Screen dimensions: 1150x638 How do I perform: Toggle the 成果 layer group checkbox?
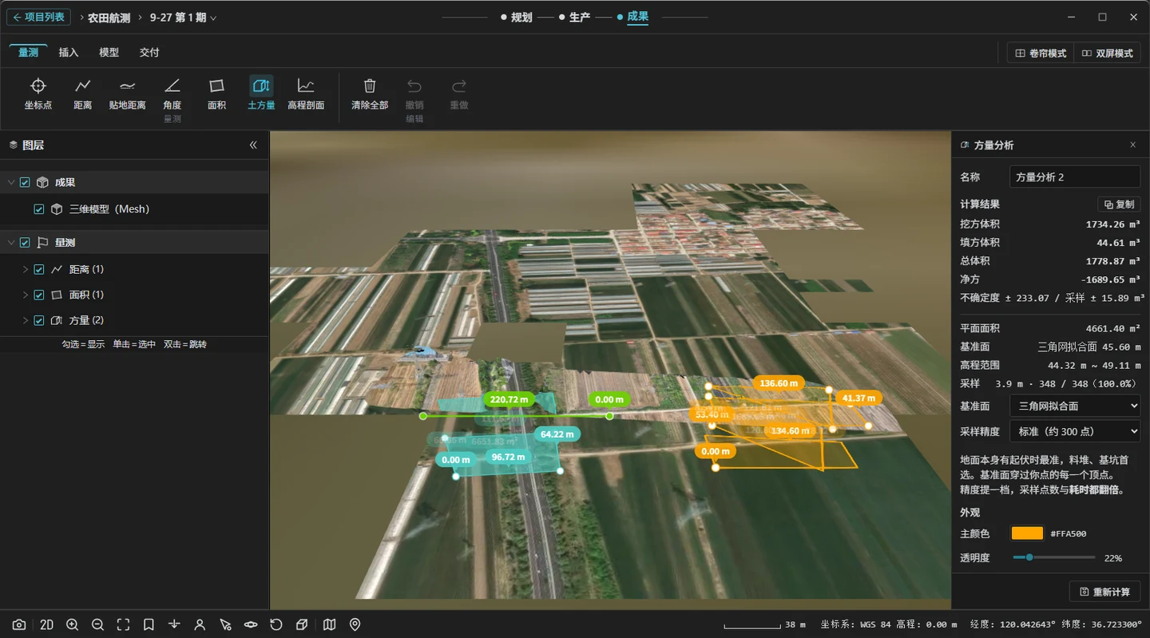(25, 183)
